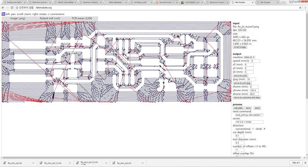Image resolution: width=308 pixels, height=167 pixels.
Task: Click the send command input field
Action: [249, 115]
